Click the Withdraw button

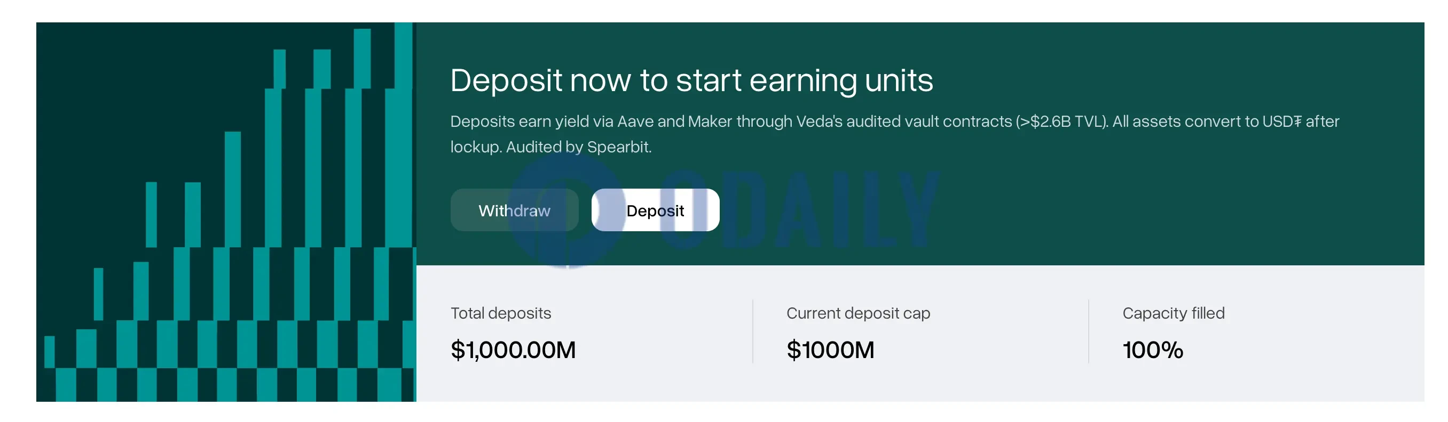click(x=514, y=210)
